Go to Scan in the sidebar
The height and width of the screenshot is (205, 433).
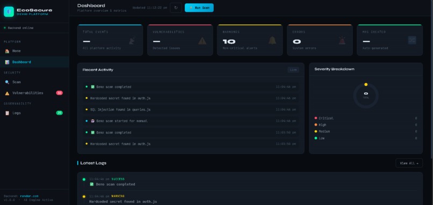[34, 82]
